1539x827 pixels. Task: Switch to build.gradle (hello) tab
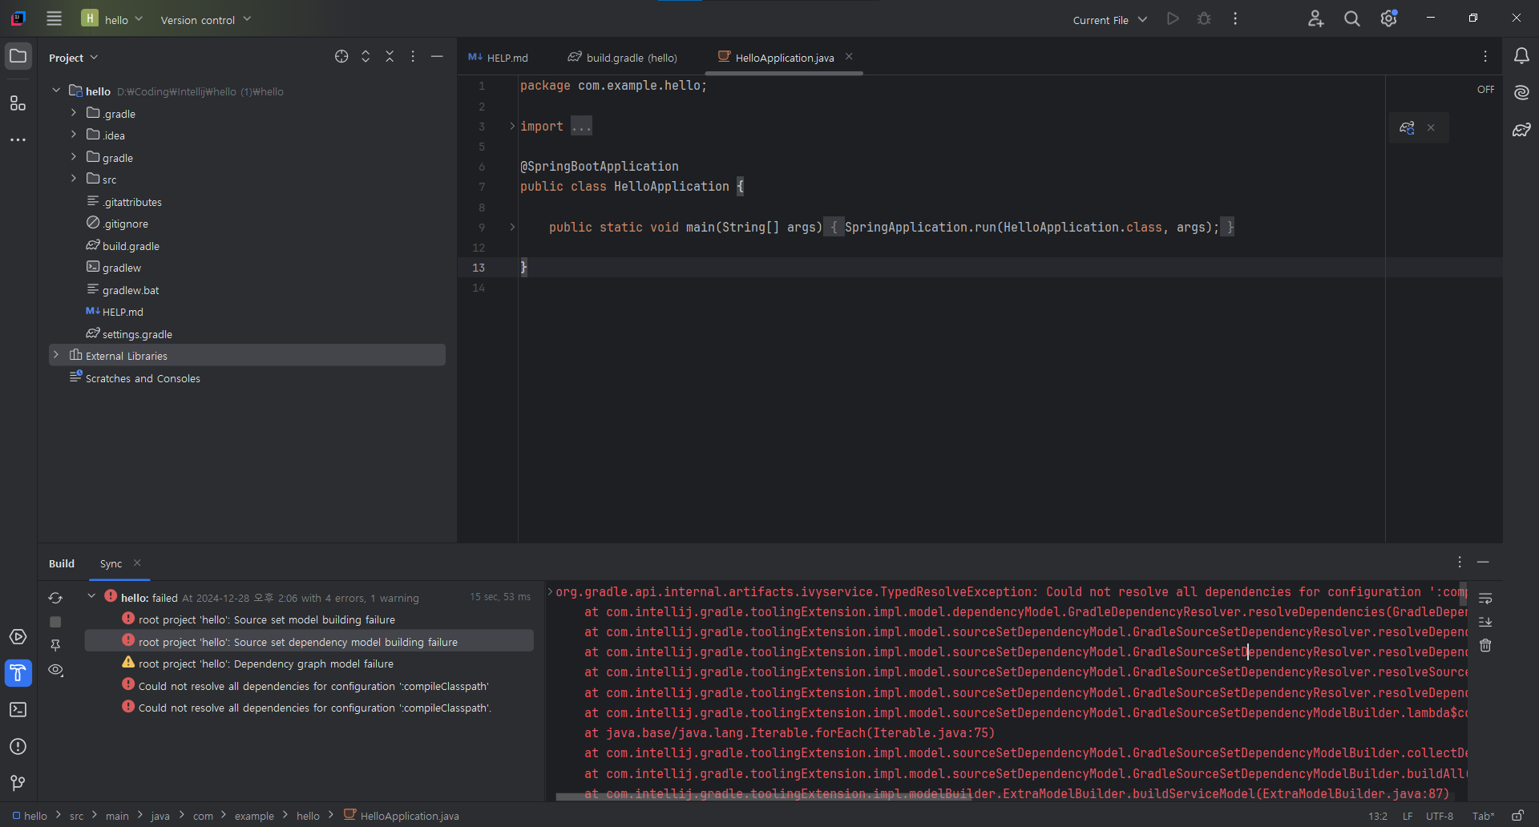pyautogui.click(x=623, y=58)
